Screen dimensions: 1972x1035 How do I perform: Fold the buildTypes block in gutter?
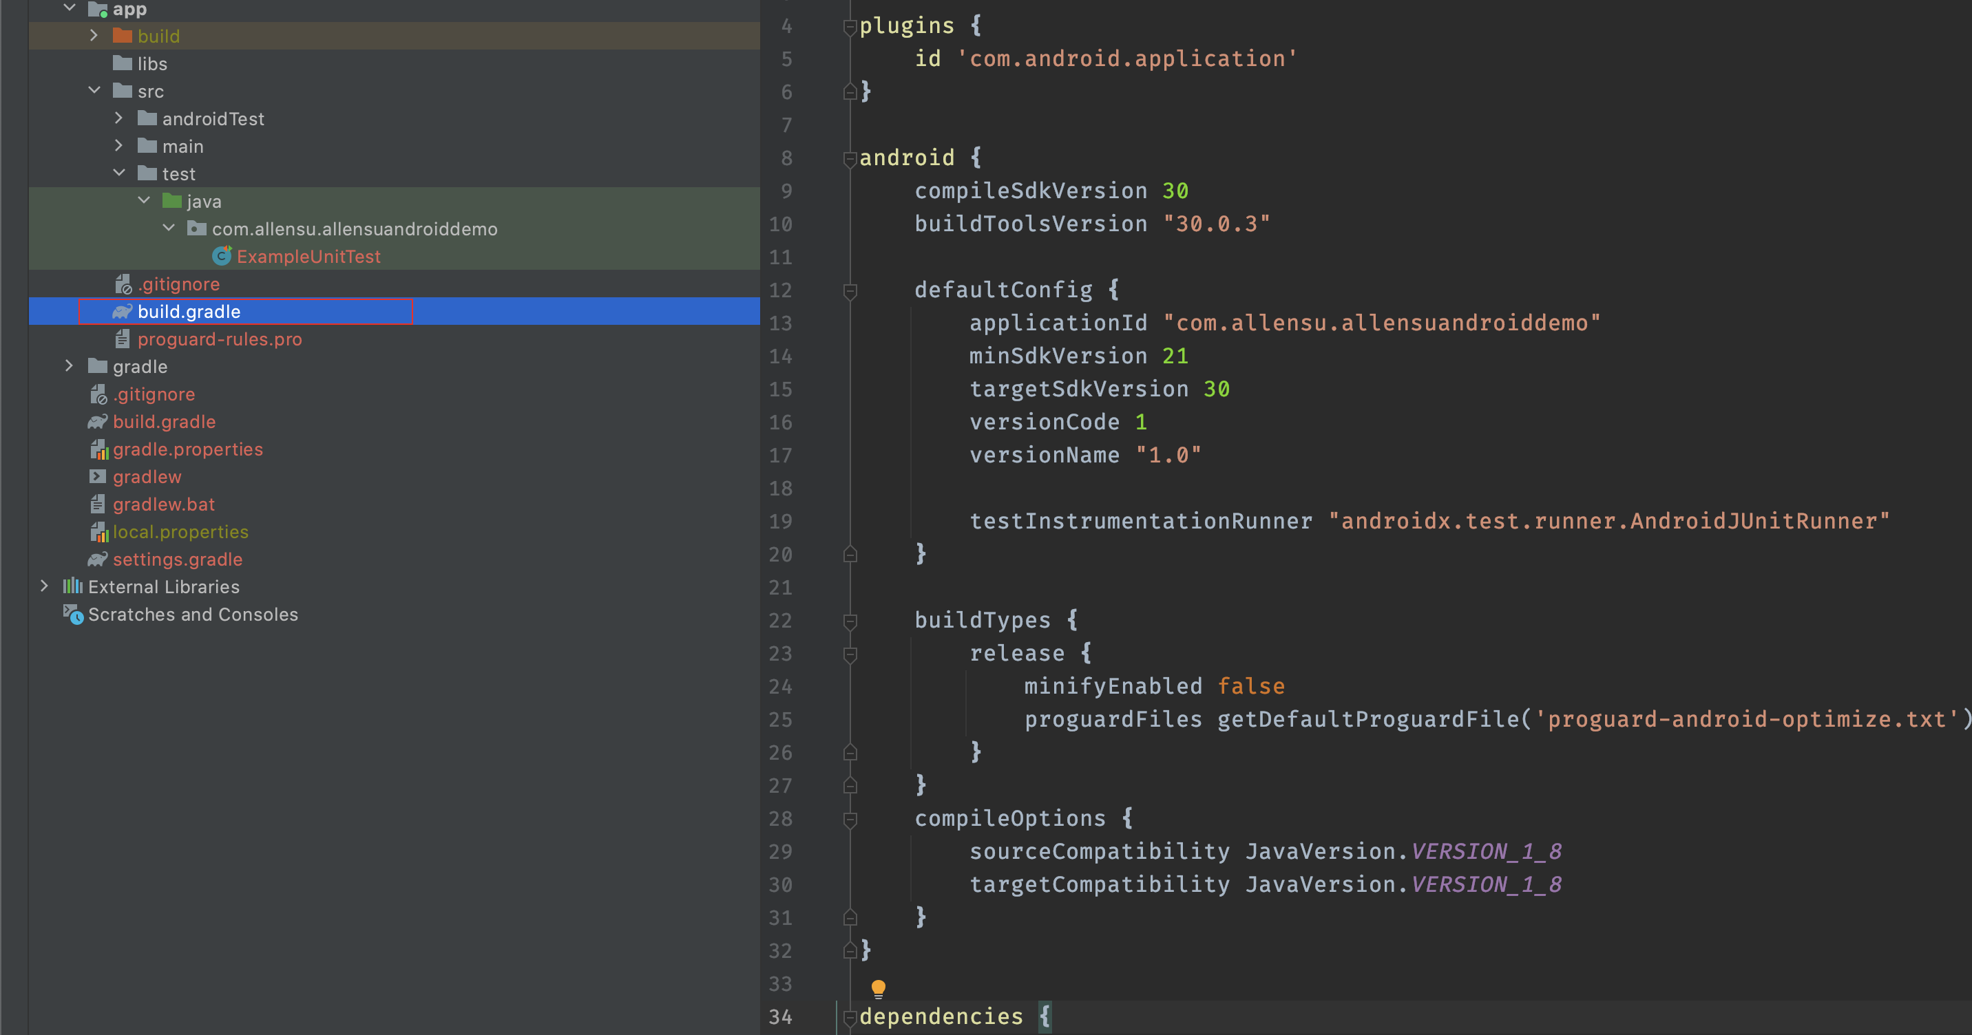[849, 621]
